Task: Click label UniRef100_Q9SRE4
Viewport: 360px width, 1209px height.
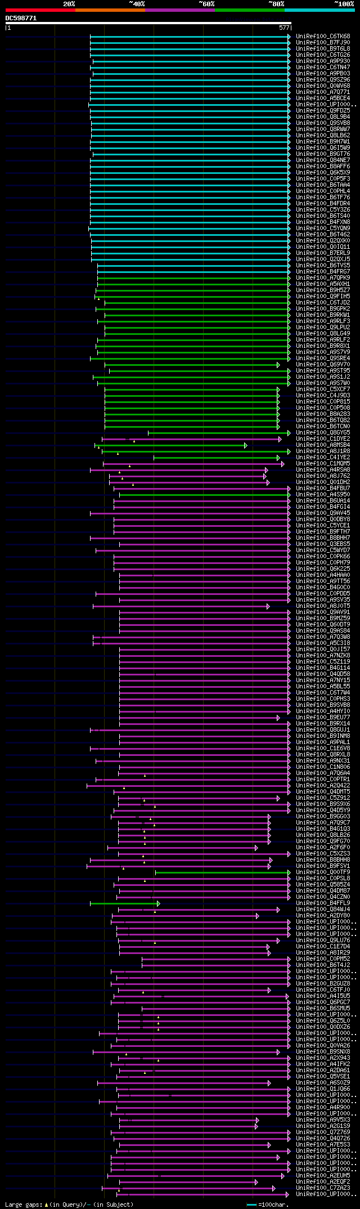Action: (x=323, y=358)
